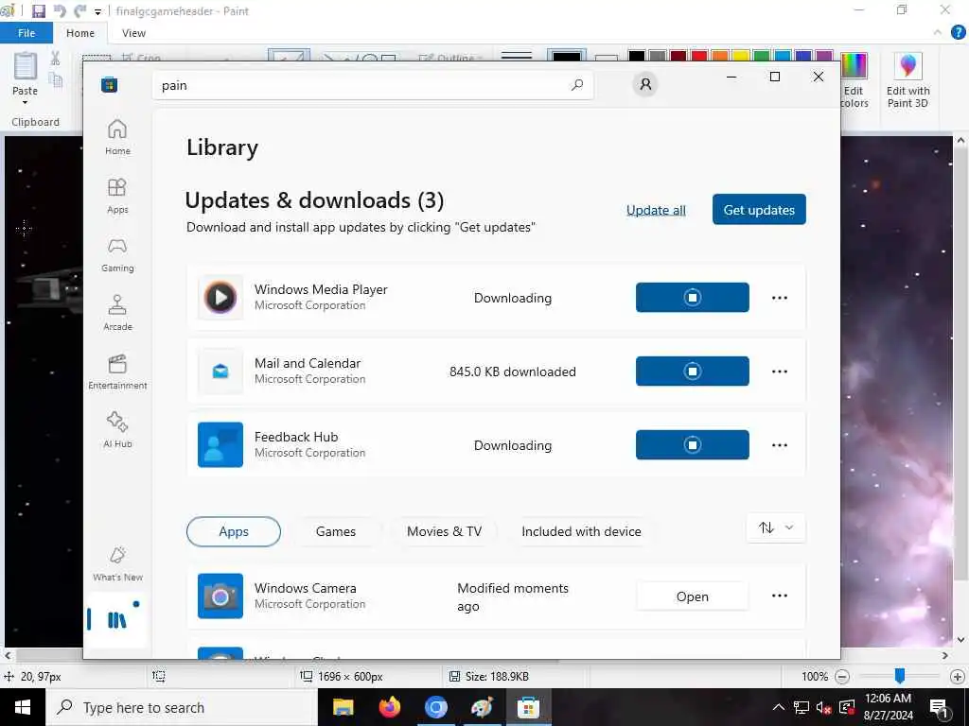Image resolution: width=969 pixels, height=726 pixels.
Task: Select black color swatch in Paint palette
Action: tap(637, 56)
